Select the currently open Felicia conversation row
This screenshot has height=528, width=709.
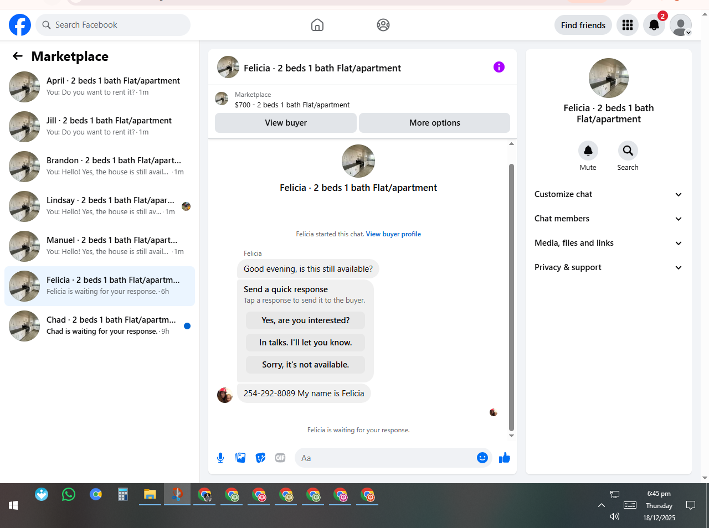coord(100,286)
